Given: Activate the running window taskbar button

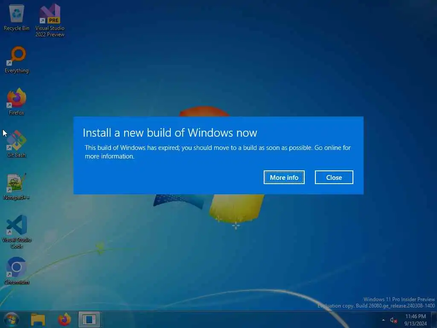Looking at the screenshot, I should pyautogui.click(x=89, y=319).
